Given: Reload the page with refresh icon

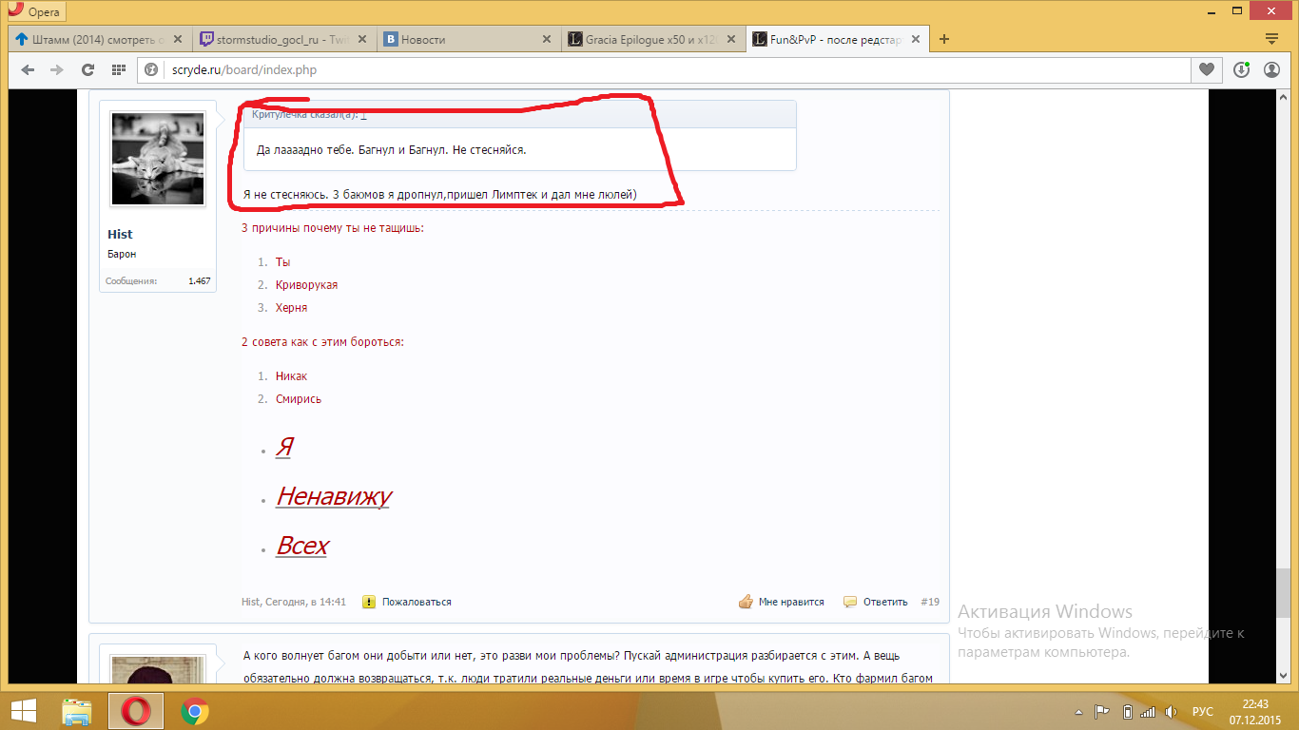Looking at the screenshot, I should (x=87, y=69).
